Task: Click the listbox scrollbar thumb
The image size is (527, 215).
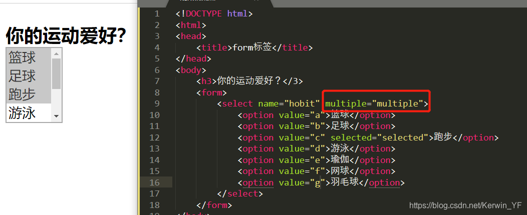Action: coord(57,73)
